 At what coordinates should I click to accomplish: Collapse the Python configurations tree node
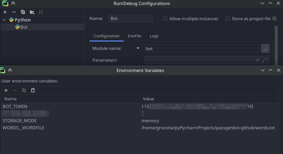tap(4, 20)
